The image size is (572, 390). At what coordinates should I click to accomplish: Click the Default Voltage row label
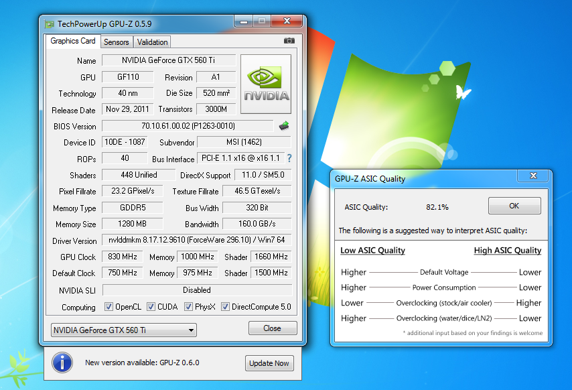pos(444,272)
